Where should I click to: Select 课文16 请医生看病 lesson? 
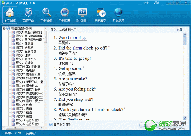click(x=28, y=90)
